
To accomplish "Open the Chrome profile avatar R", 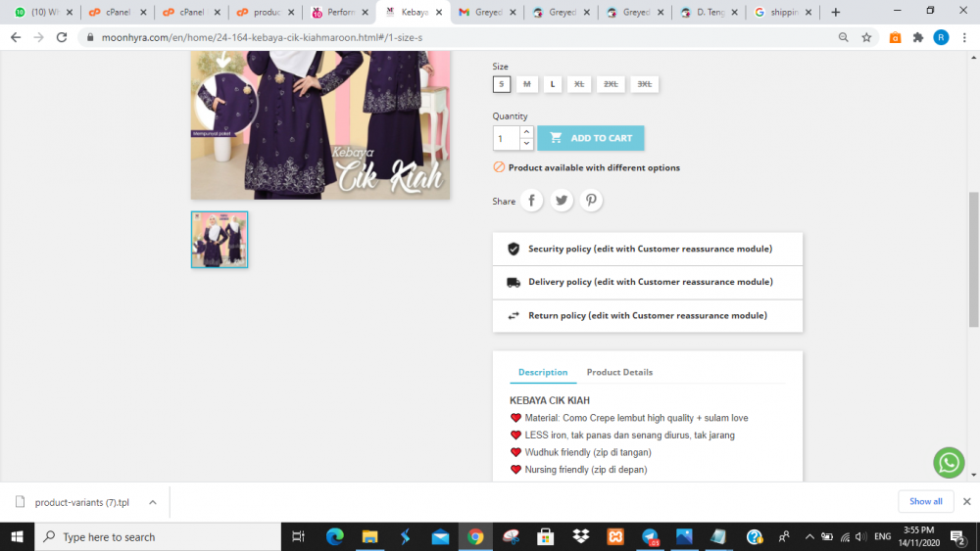I will tap(941, 37).
